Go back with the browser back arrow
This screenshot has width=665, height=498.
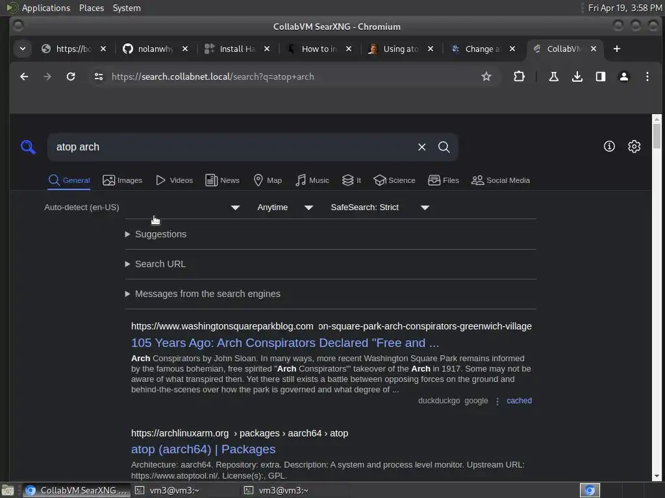click(24, 77)
